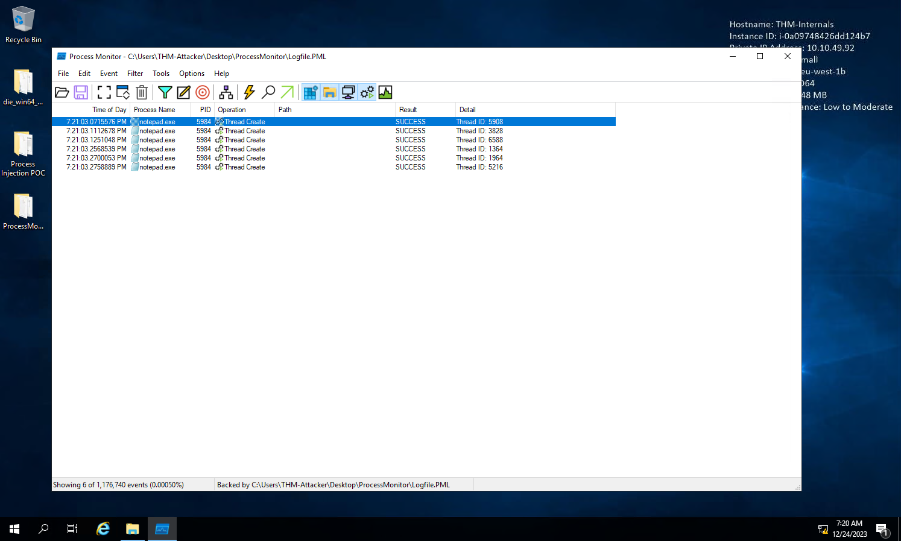Viewport: 901px width, 541px height.
Task: Open the Tools menu
Action: click(x=161, y=74)
